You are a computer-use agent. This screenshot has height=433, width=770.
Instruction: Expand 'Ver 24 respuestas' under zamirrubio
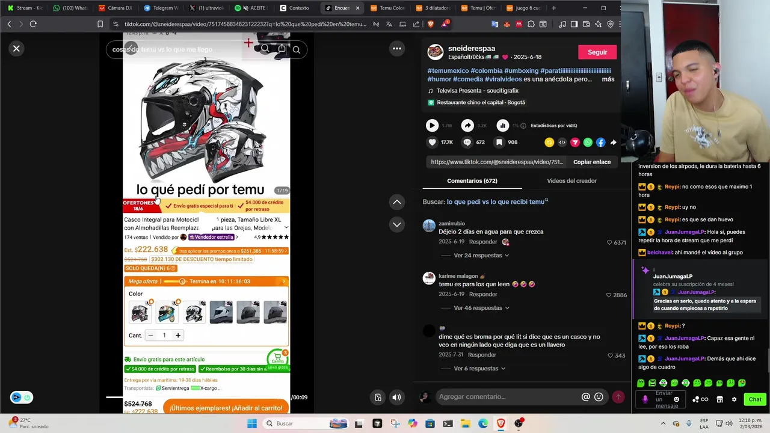(x=481, y=255)
